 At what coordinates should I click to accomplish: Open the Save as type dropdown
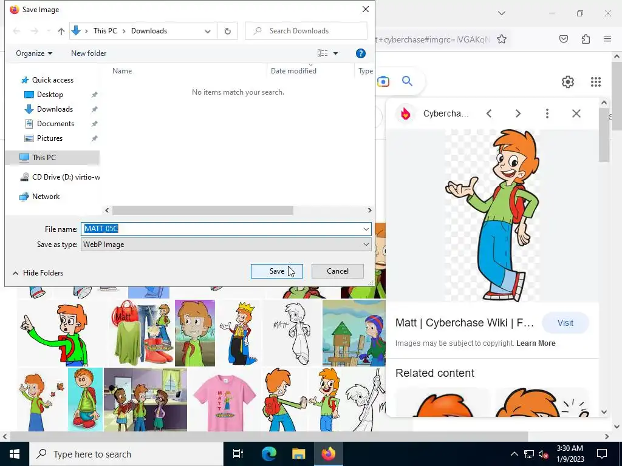[x=226, y=245]
